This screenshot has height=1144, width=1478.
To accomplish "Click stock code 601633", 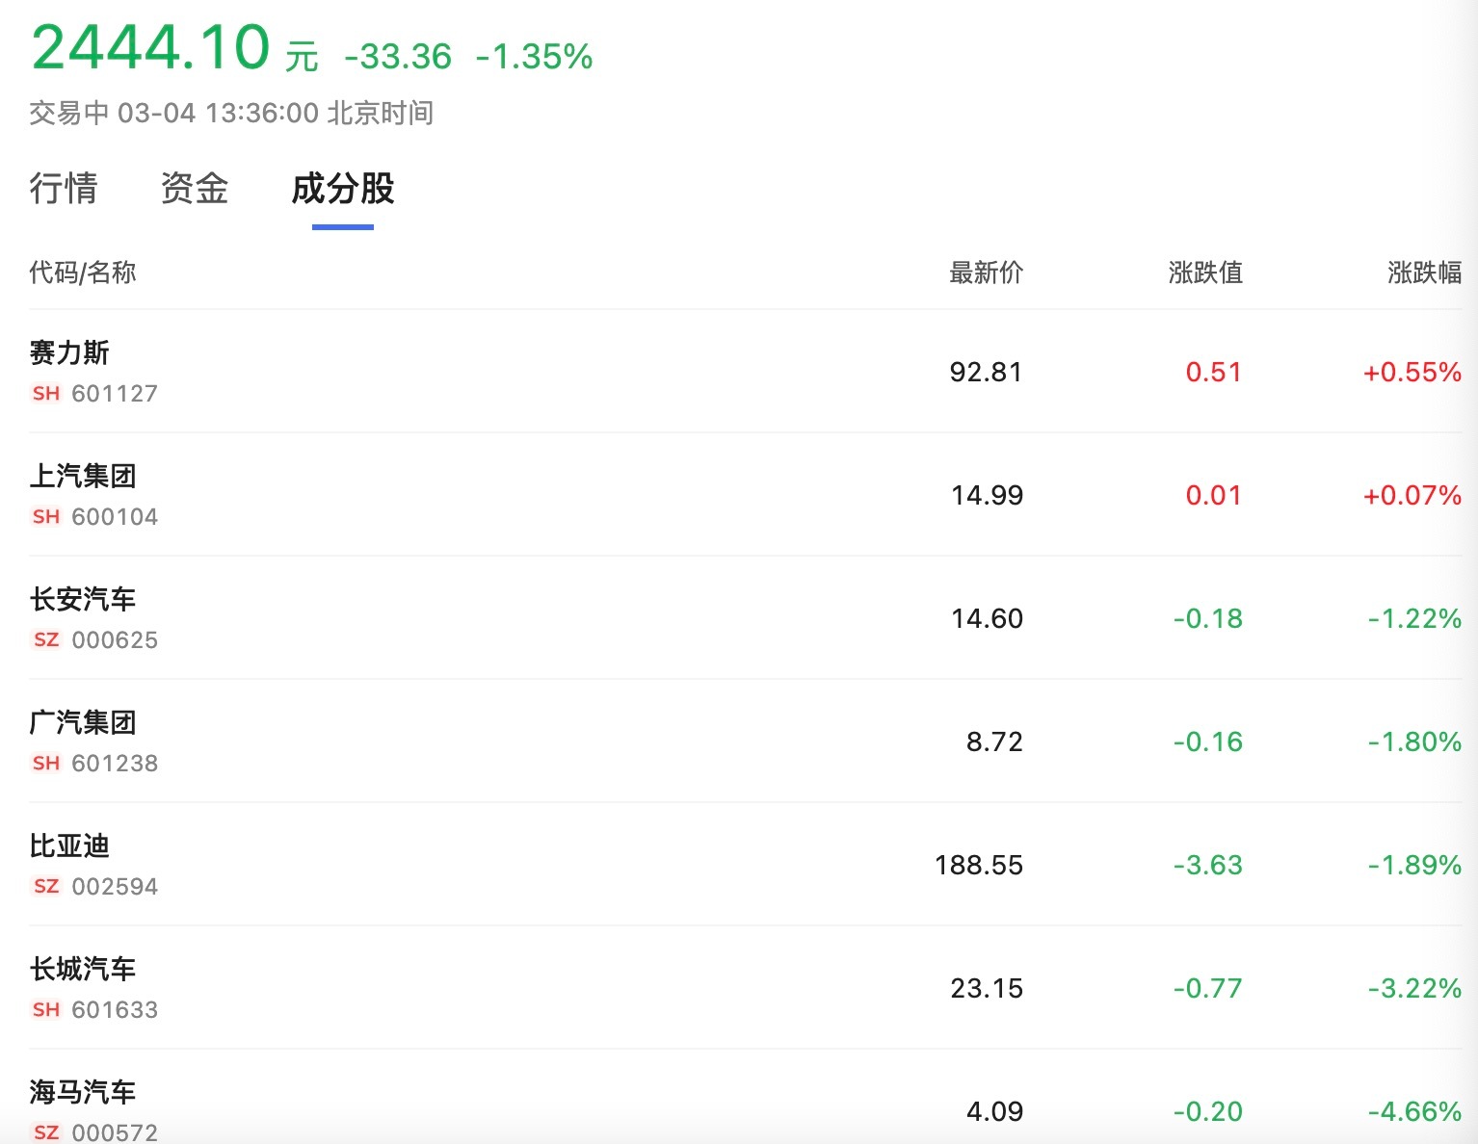I will (115, 1009).
